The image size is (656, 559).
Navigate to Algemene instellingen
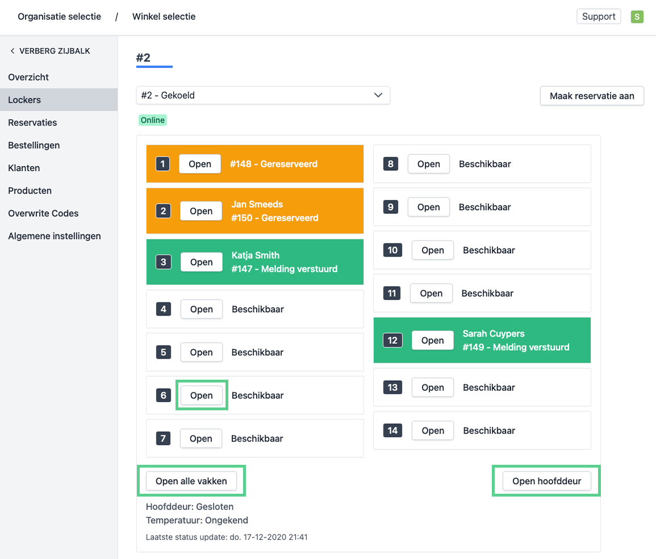click(x=55, y=236)
